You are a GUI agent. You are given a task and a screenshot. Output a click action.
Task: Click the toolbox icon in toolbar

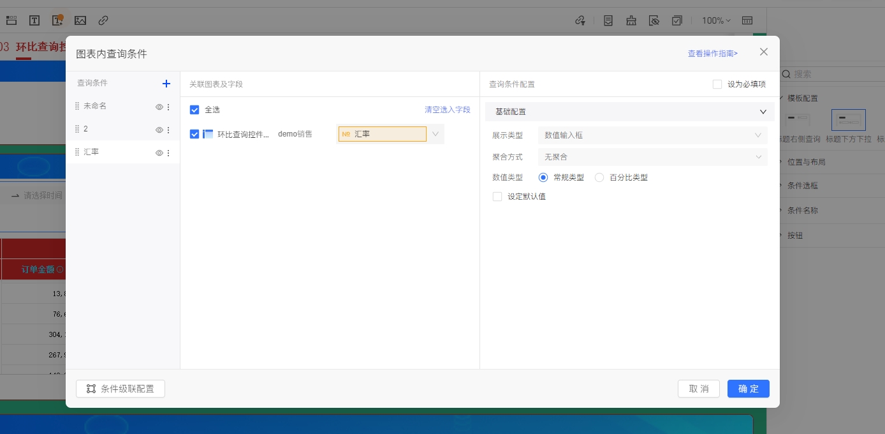click(631, 20)
